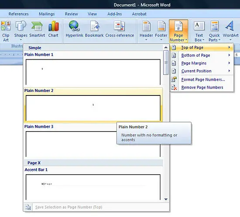The height and width of the screenshot is (217, 240).
Task: Click the Chart icon
Action: tap(53, 26)
